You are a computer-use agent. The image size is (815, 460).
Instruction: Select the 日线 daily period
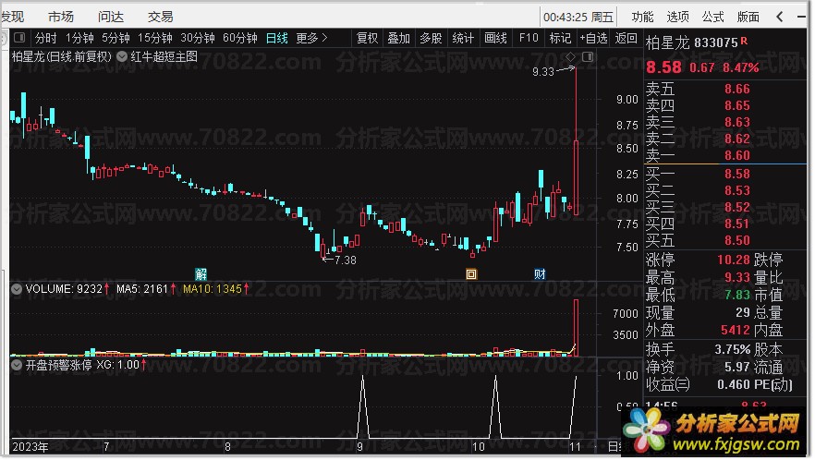pos(277,38)
